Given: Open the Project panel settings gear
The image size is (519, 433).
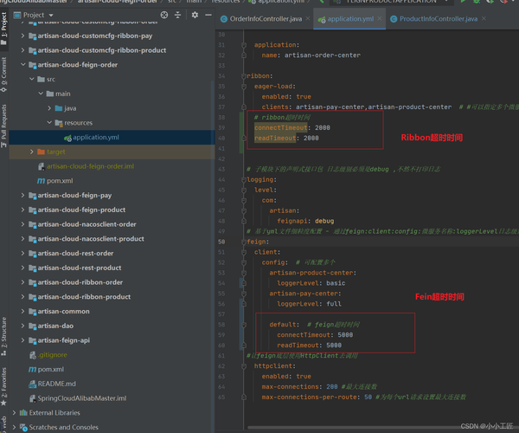Looking at the screenshot, I should click(x=194, y=16).
